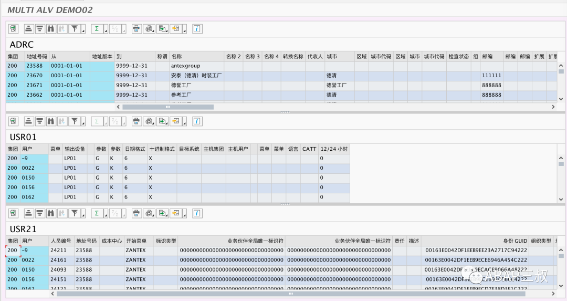This screenshot has height=301, width=567.
Task: Click the 地址号码 column header in ADRC
Action: pyautogui.click(x=37, y=56)
